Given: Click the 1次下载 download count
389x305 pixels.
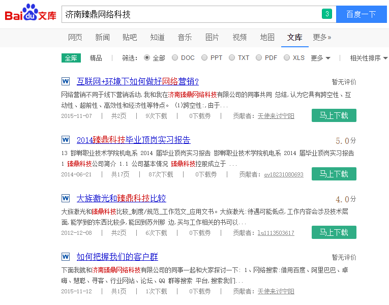Looking at the screenshot, I should [x=156, y=291].
